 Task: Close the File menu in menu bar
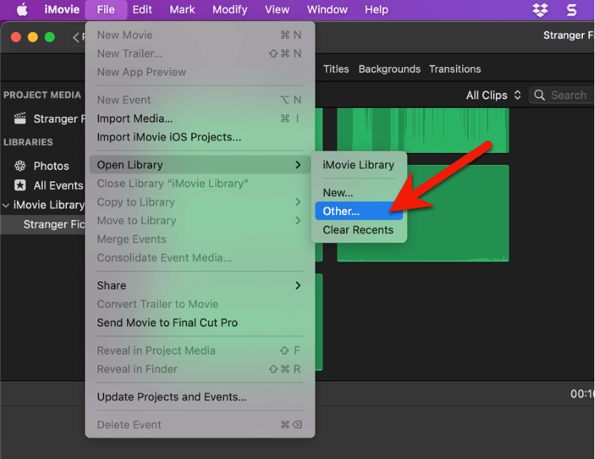(x=106, y=9)
